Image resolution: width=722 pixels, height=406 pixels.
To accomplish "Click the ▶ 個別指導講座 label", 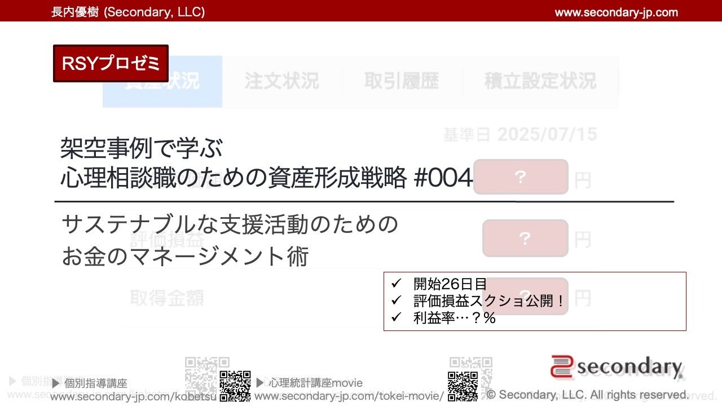I will pos(89,383).
